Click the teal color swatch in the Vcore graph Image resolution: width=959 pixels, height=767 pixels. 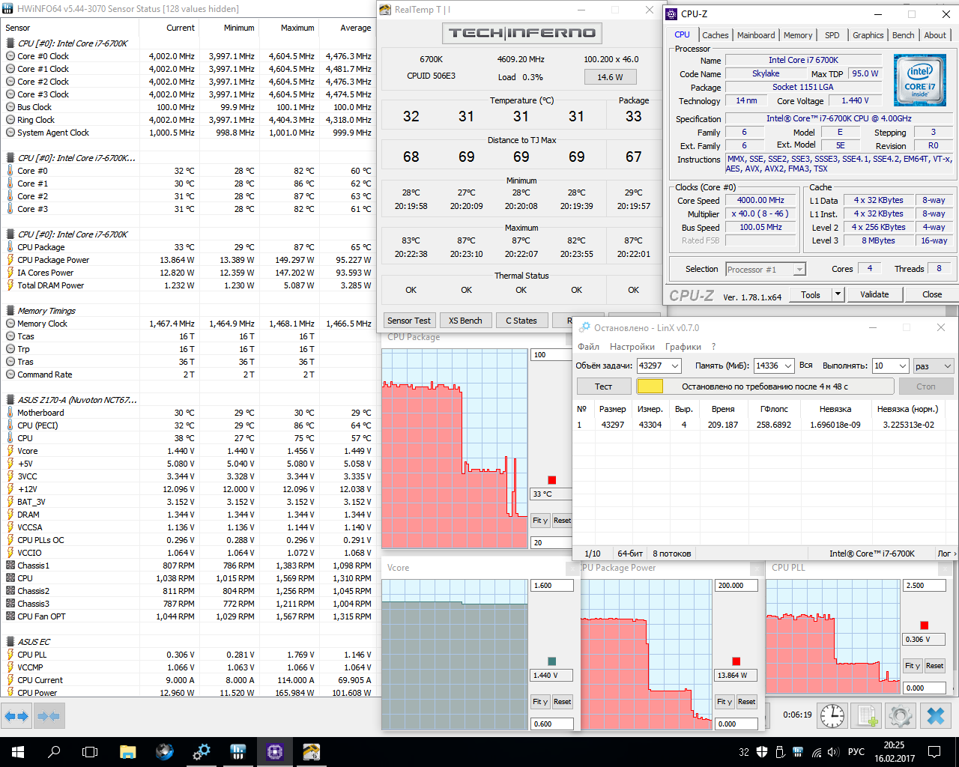tap(552, 661)
